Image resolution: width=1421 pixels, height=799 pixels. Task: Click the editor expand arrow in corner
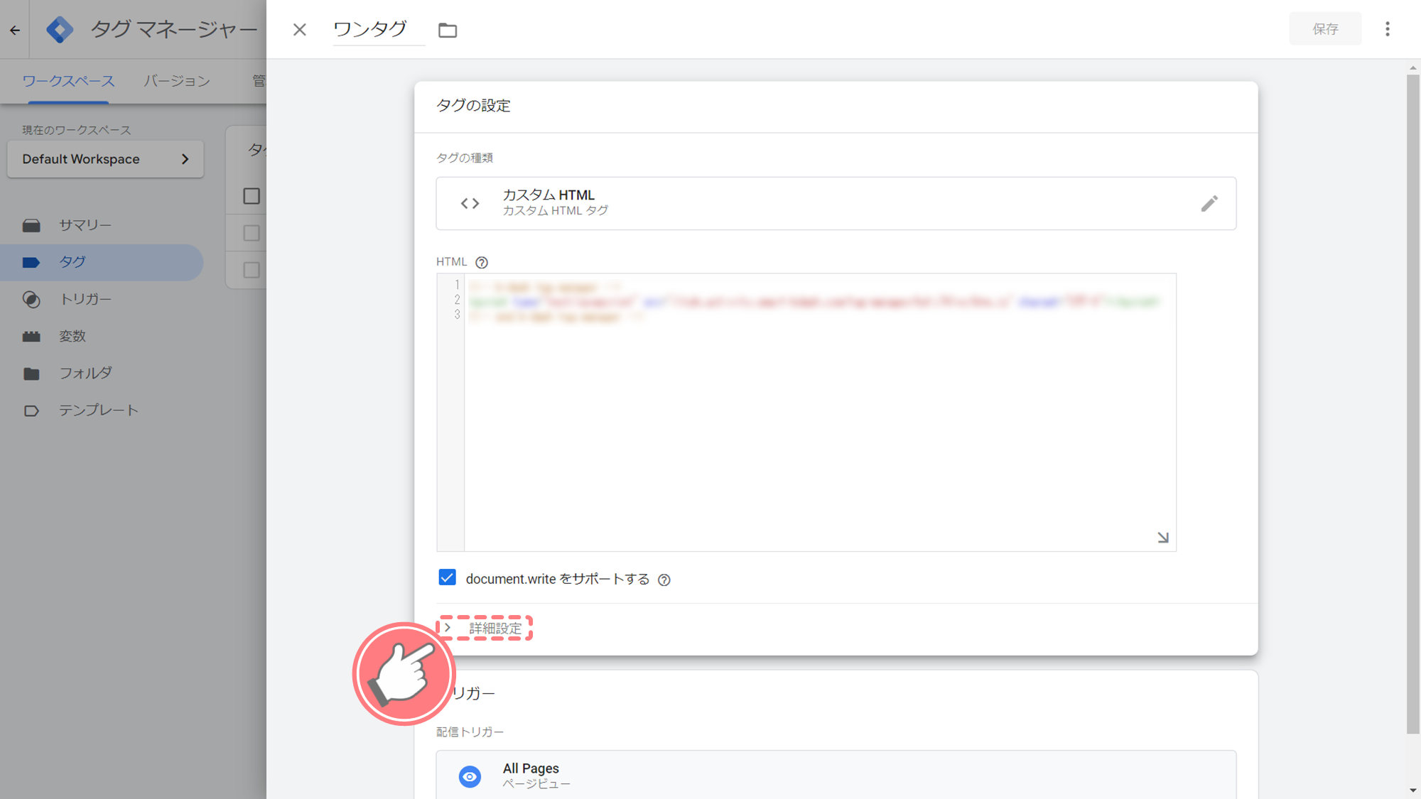[x=1163, y=538]
